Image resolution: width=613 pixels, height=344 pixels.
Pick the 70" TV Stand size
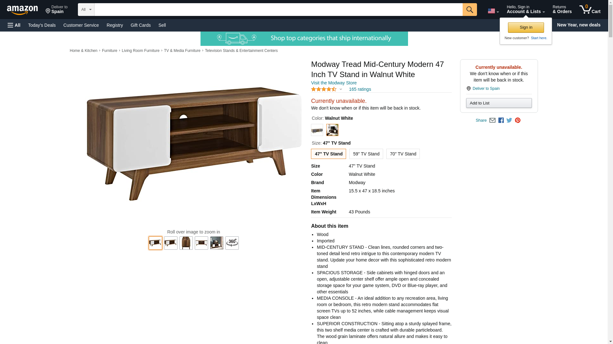coord(403,154)
